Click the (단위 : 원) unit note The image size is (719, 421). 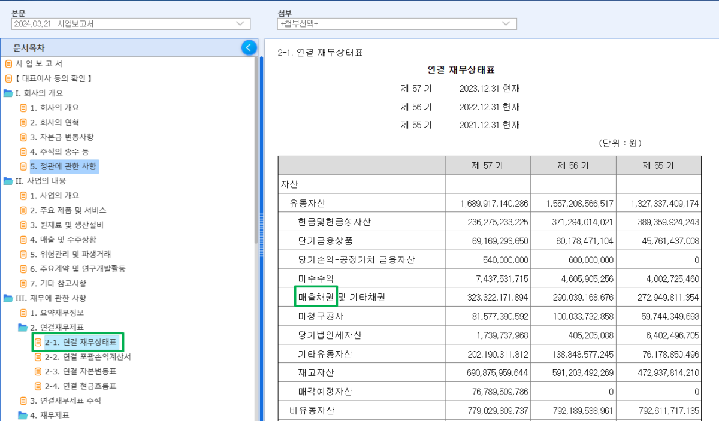[x=620, y=143]
